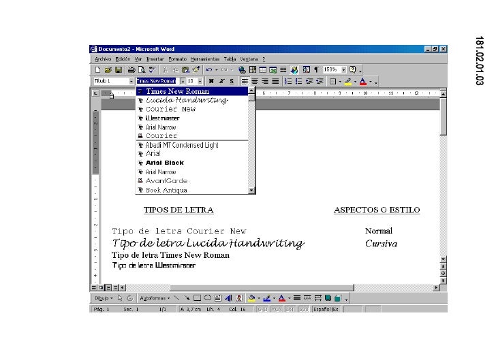The width and height of the screenshot is (496, 343).
Task: Click the Insert Table icon
Action: point(262,70)
